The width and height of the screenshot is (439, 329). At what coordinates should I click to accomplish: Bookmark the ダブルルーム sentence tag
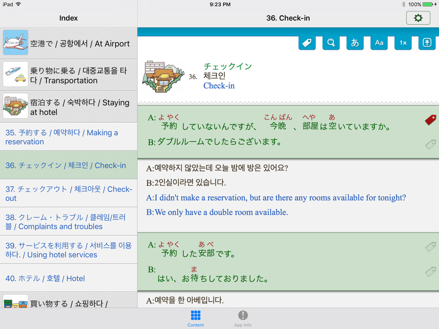[x=430, y=144]
